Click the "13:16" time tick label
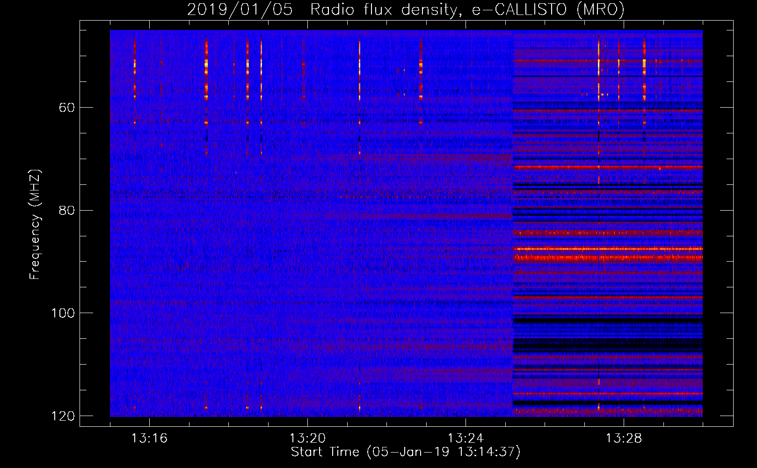 149,439
